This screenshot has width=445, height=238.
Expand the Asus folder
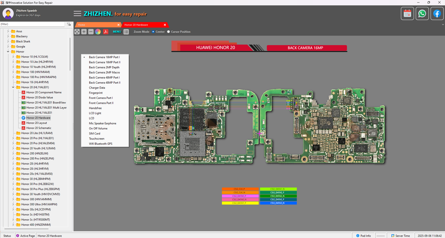(8, 31)
